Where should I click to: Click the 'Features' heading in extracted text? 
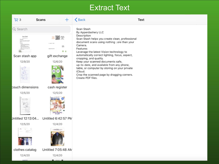point(82,49)
